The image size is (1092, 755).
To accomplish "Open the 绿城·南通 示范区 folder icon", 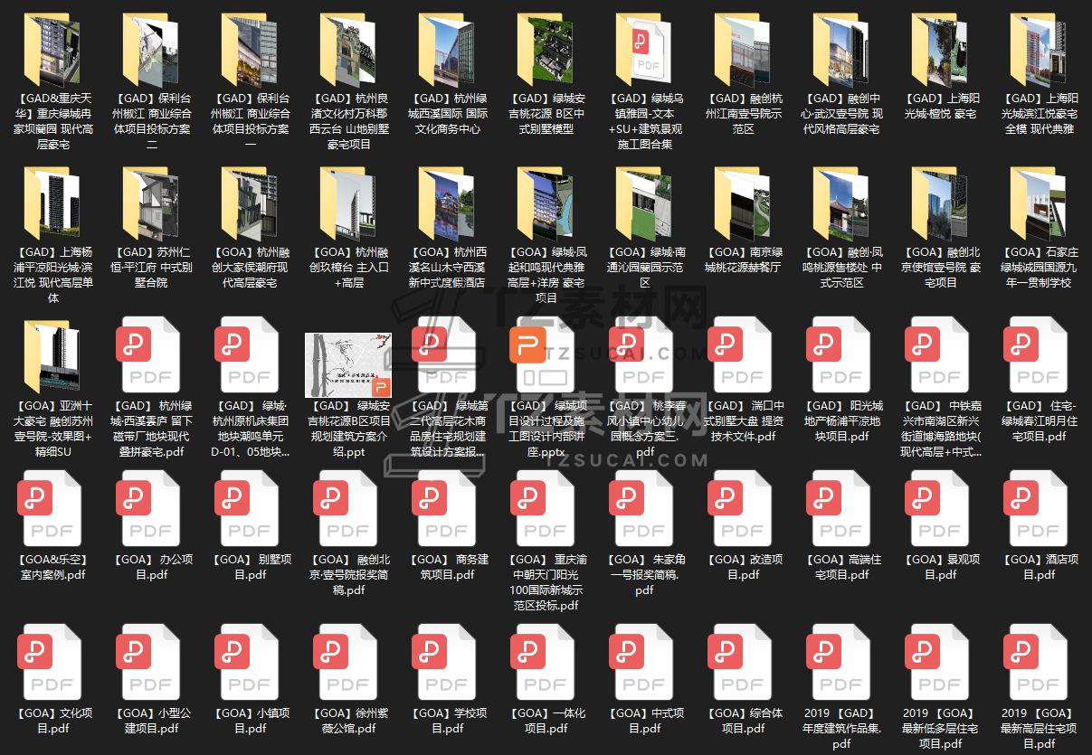I will 645,204.
